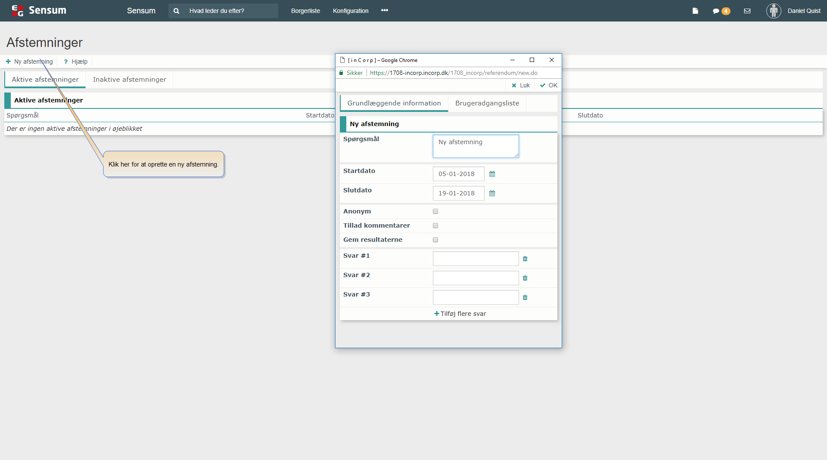Click the Slutdato date field
This screenshot has height=460, width=827.
click(x=458, y=193)
